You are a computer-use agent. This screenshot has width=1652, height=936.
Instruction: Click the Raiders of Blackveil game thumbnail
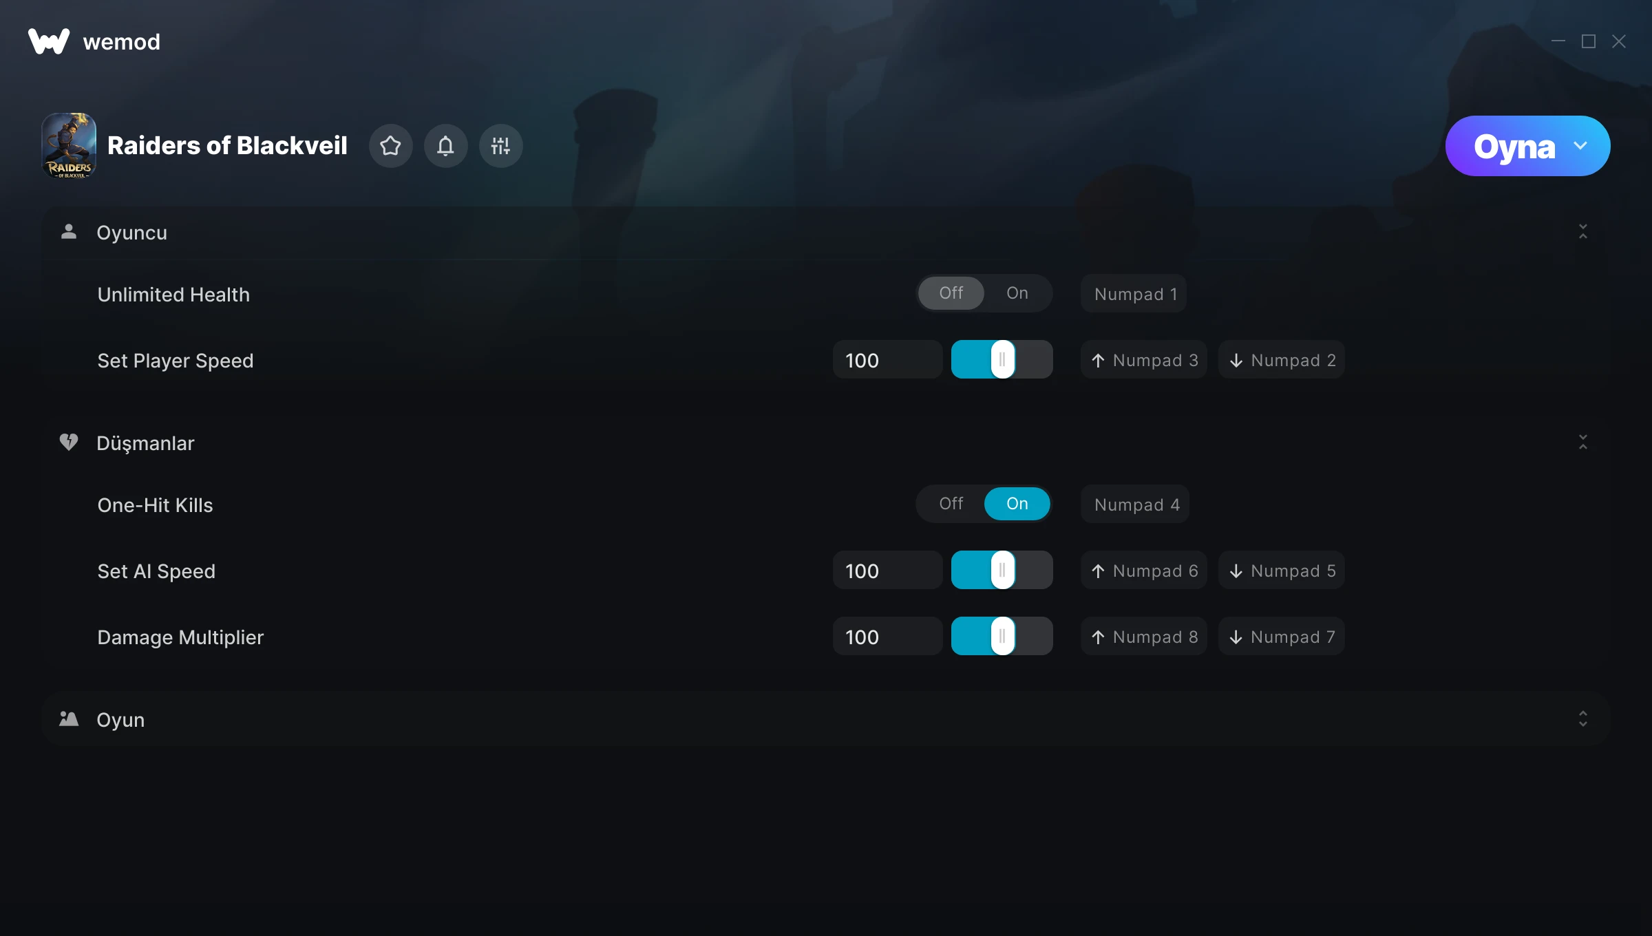point(69,146)
